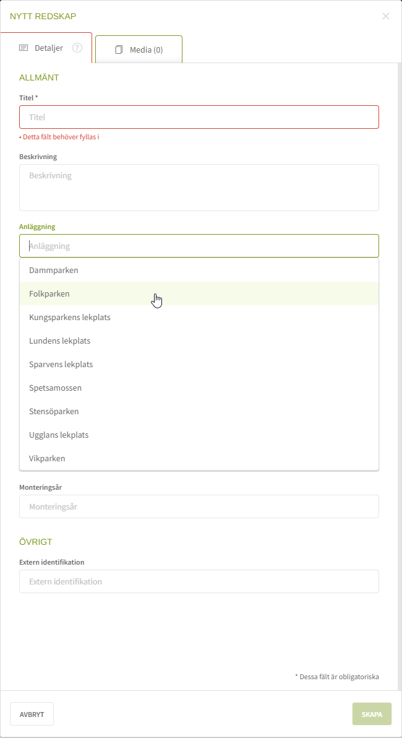Click the Skapa button
The height and width of the screenshot is (738, 402).
pyautogui.click(x=372, y=714)
